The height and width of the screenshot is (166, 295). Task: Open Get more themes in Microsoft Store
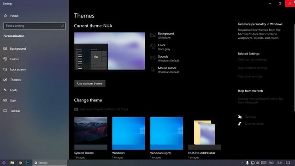[x=104, y=109]
